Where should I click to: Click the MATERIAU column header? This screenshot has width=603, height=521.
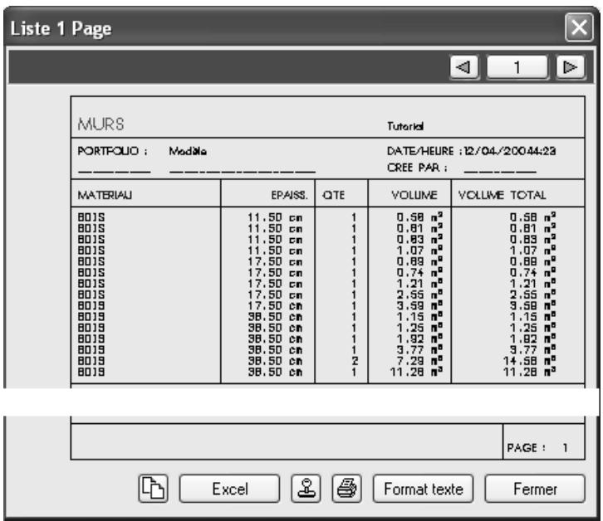[x=105, y=195]
